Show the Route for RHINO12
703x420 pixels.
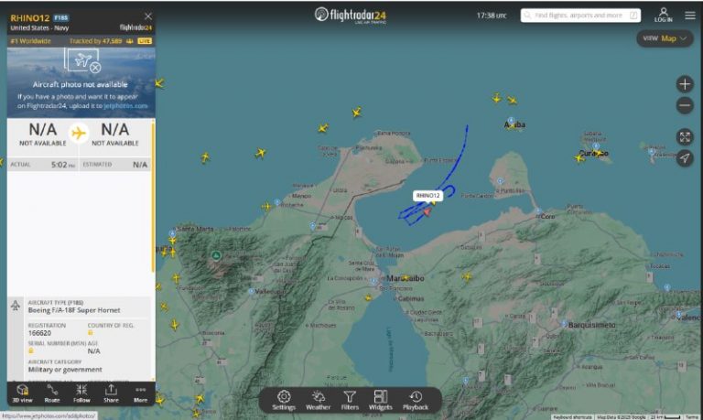coord(52,393)
